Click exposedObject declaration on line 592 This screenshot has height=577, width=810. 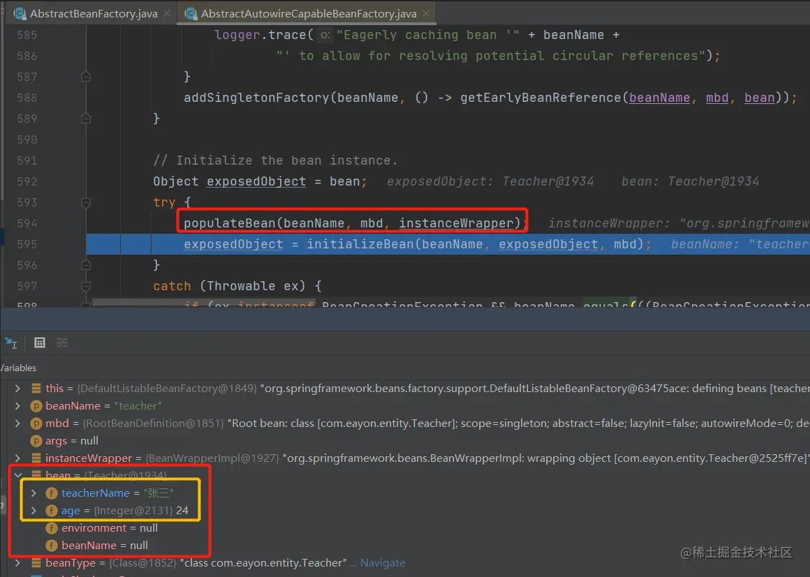[256, 181]
